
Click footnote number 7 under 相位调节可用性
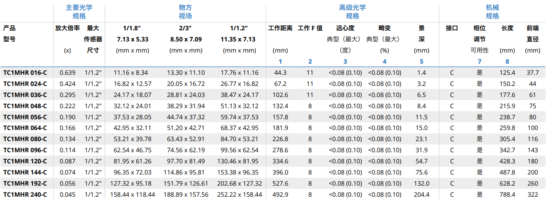(479, 61)
